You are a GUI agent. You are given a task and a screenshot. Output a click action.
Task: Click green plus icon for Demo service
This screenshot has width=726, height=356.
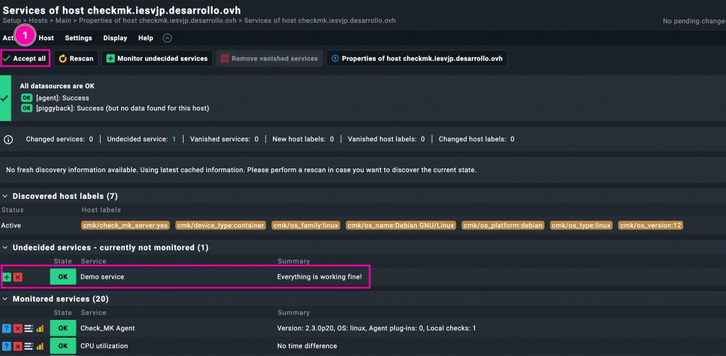pyautogui.click(x=6, y=277)
